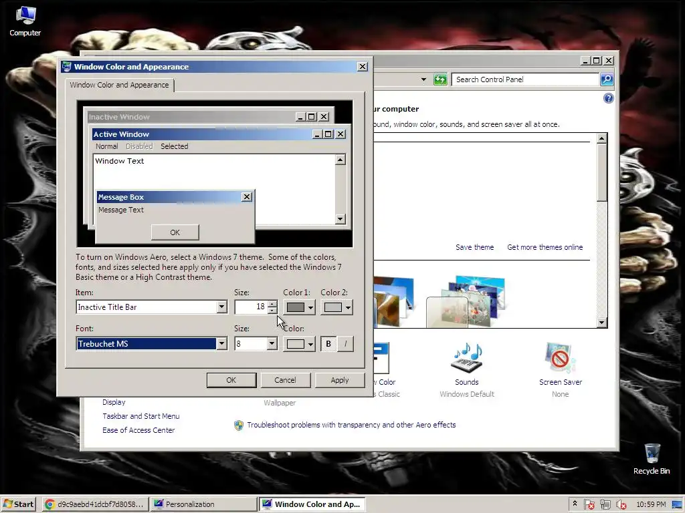The image size is (685, 513).
Task: Click themes list scrollbar up arrow
Action: coord(601,138)
